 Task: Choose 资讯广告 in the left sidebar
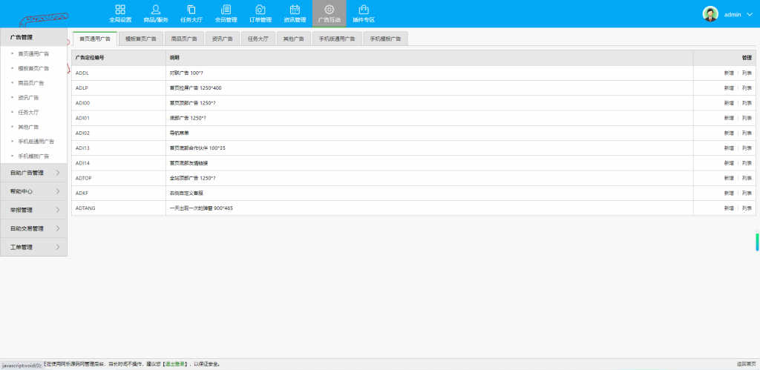(x=28, y=97)
